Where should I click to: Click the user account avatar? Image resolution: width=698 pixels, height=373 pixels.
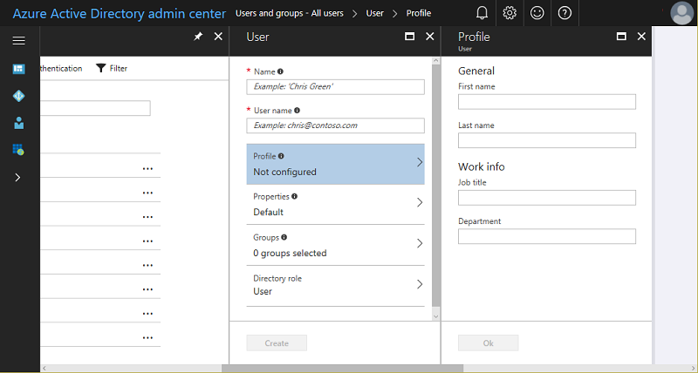click(x=681, y=13)
